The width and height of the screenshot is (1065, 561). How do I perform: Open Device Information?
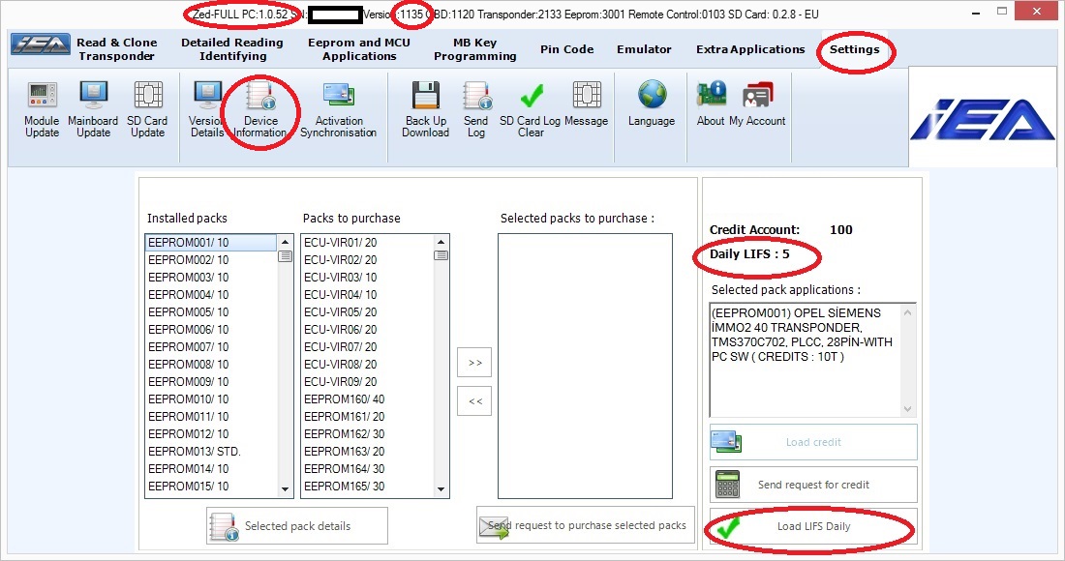pyautogui.click(x=260, y=109)
